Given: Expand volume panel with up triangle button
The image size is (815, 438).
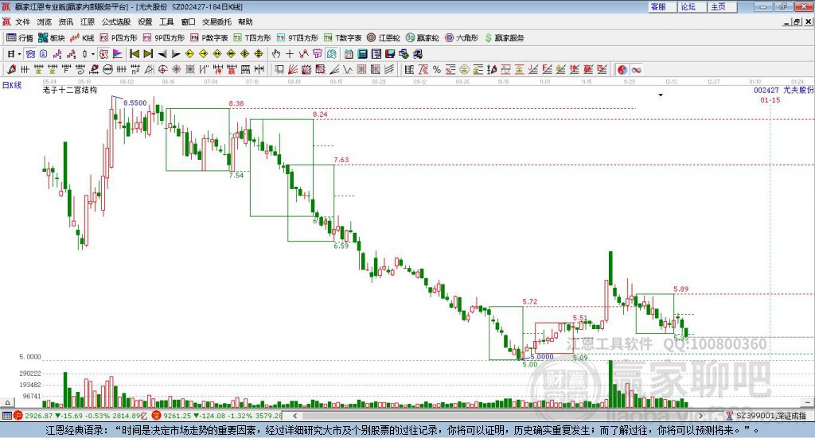Looking at the screenshot, I should (7, 402).
